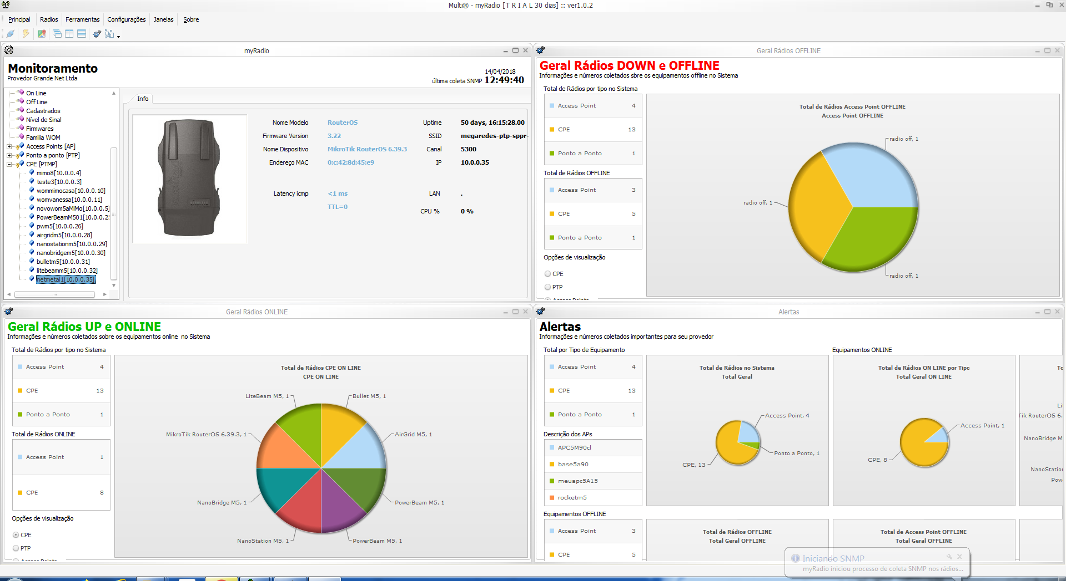Click the network connection plug toolbar icon
Viewport: 1066px width, 581px height.
click(x=11, y=34)
